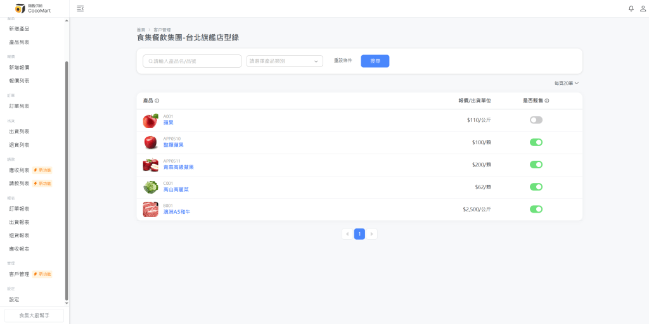Viewport: 649px width, 324px height.
Task: Open the user account icon
Action: point(643,8)
